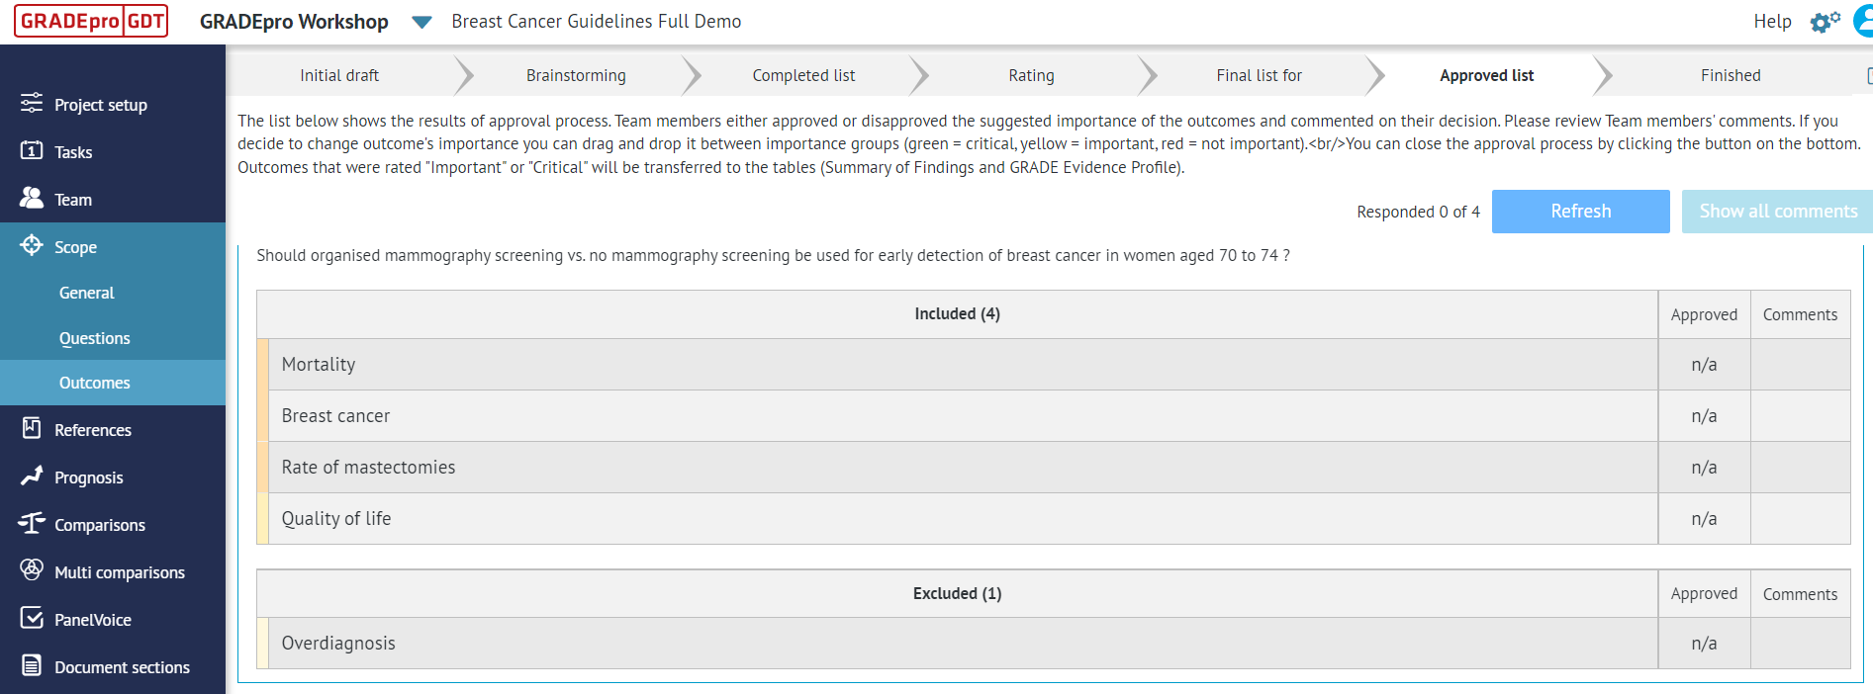
Task: Go to the Comparisons section
Action: pyautogui.click(x=100, y=524)
